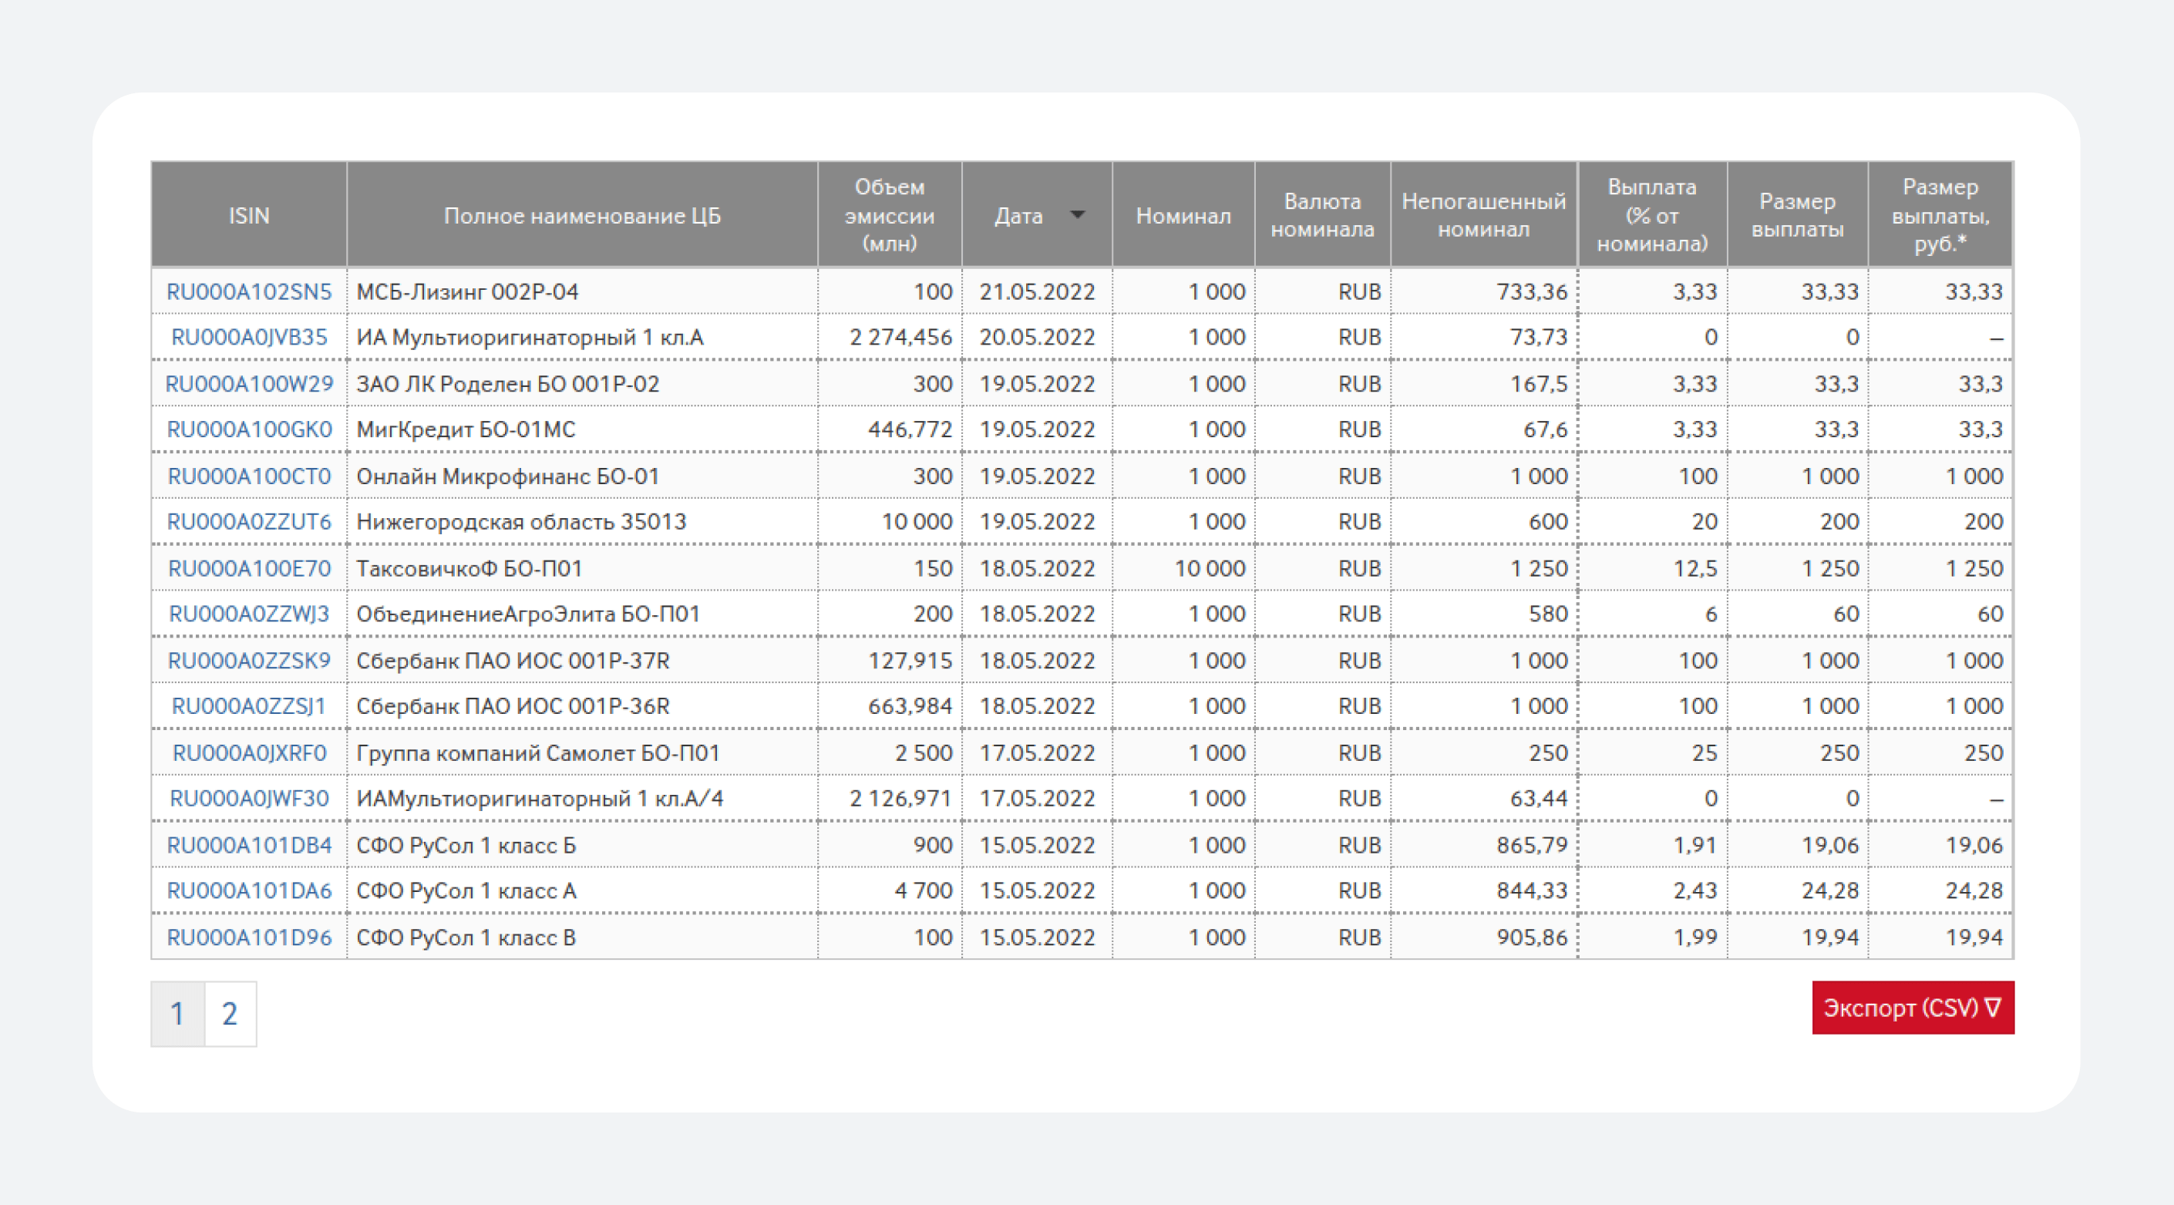Click the emission volume 2 126,971
2174x1205 pixels.
pyautogui.click(x=900, y=798)
